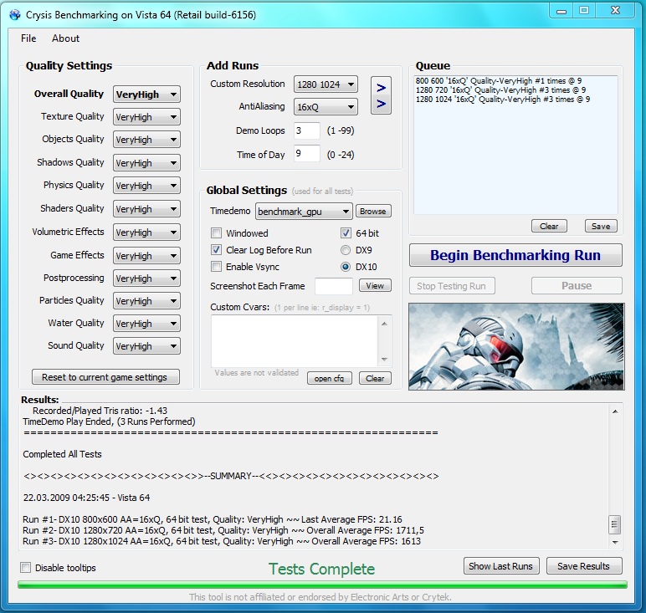Open Particles Quality dropdown
Screen dimensions: 646x613
(x=146, y=300)
